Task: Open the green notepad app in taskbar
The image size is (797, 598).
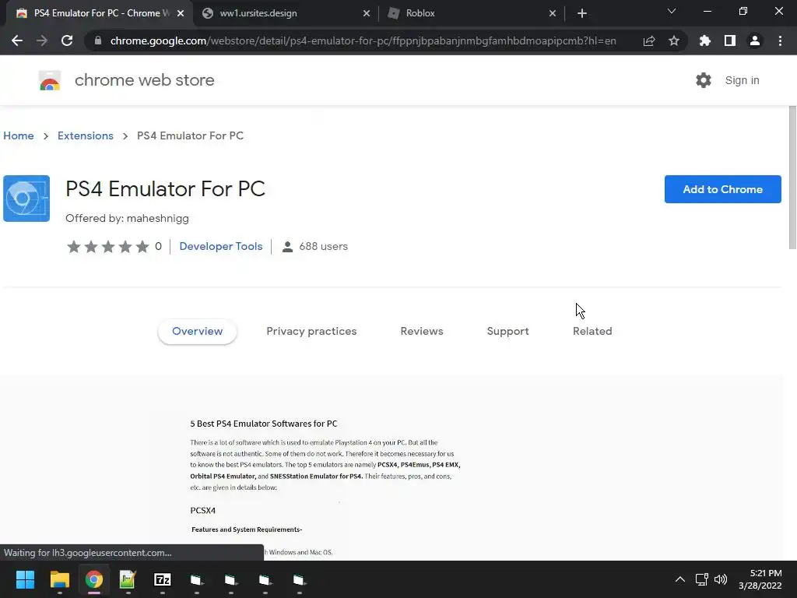Action: click(128, 579)
